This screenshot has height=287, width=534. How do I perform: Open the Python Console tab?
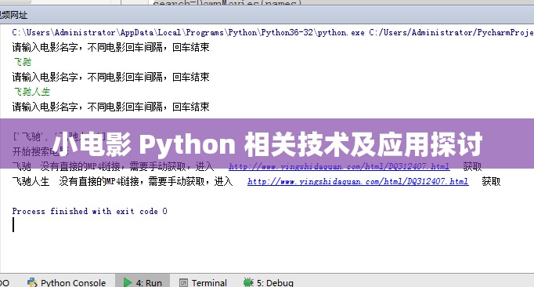pos(67,282)
